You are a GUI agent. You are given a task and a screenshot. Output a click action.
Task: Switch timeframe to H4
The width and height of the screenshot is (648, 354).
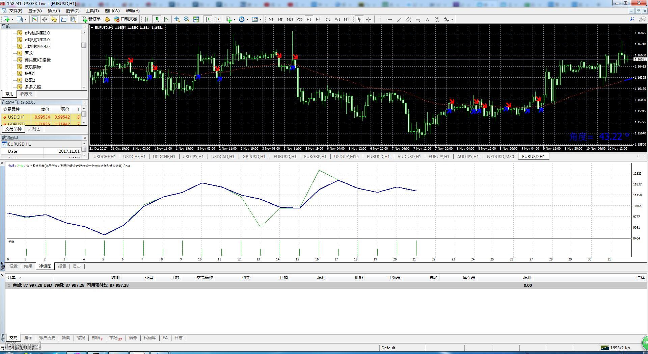(x=318, y=19)
